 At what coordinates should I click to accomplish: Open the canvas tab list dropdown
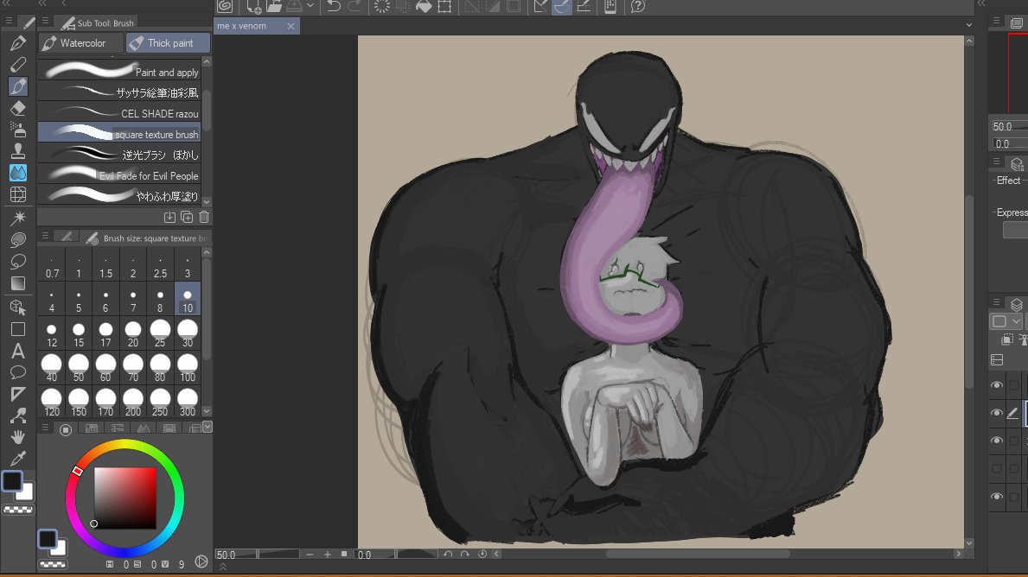point(969,25)
